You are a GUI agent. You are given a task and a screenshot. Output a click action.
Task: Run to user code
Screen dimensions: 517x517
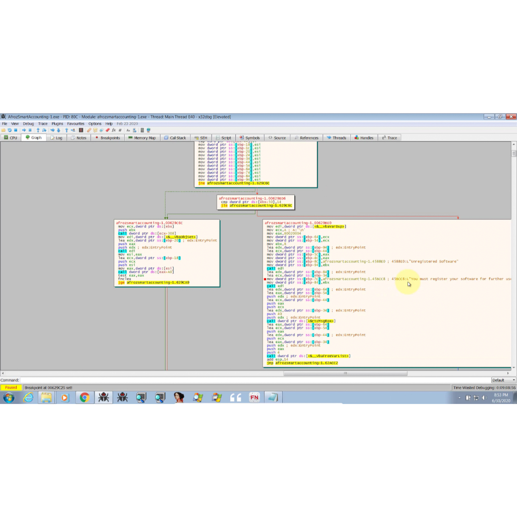click(x=73, y=130)
